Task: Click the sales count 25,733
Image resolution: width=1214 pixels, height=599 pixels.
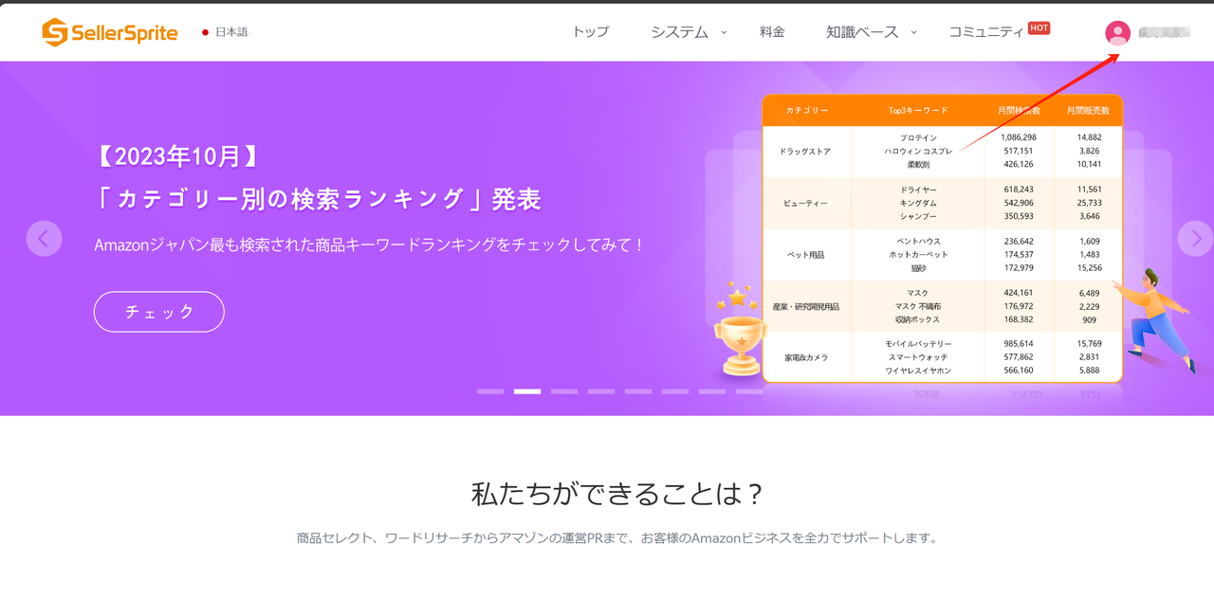Action: (1090, 204)
